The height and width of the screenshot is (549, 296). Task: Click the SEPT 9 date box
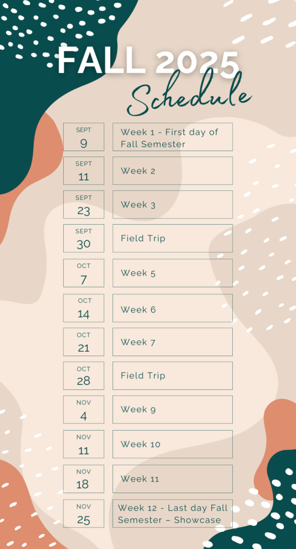[84, 137]
